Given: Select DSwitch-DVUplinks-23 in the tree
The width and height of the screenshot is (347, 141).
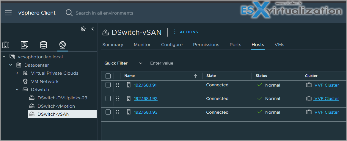Looking at the screenshot, I should tap(62, 98).
